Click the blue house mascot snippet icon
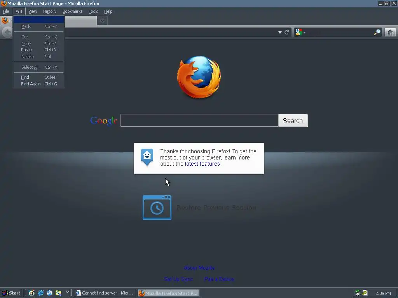 pyautogui.click(x=147, y=157)
